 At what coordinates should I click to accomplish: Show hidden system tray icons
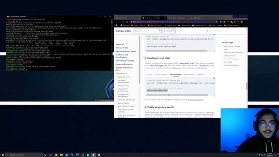click(257, 155)
